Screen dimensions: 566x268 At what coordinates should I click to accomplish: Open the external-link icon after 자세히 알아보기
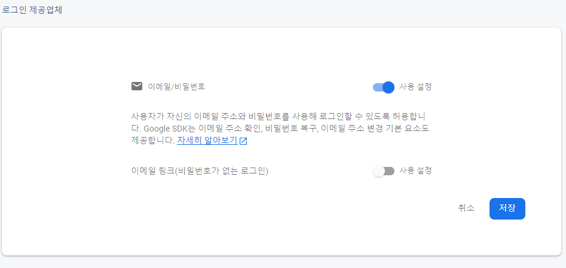point(243,141)
